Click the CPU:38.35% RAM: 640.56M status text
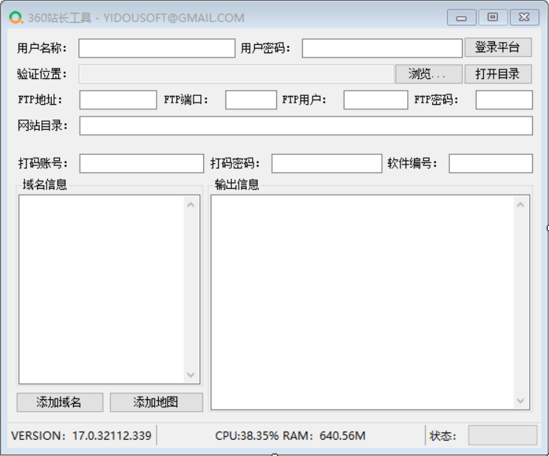The width and height of the screenshot is (549, 456). pos(290,436)
